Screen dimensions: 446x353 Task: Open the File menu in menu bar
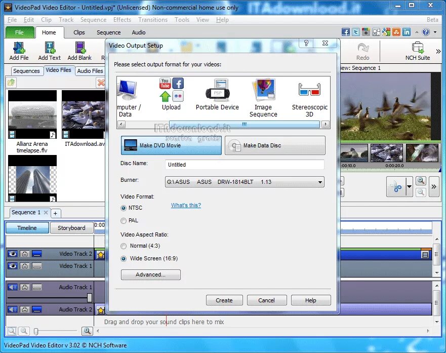[12, 20]
